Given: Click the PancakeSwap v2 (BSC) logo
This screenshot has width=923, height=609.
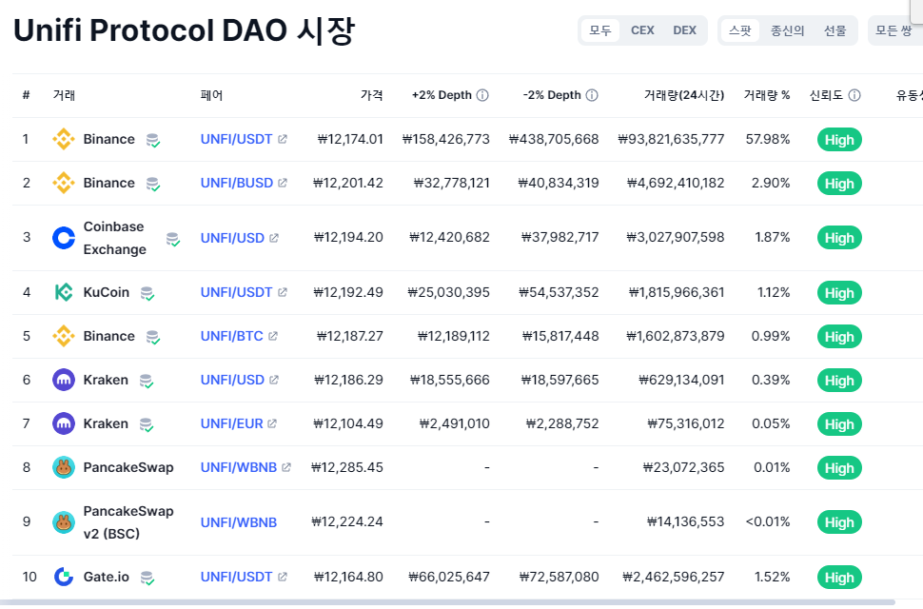Looking at the screenshot, I should [x=64, y=521].
